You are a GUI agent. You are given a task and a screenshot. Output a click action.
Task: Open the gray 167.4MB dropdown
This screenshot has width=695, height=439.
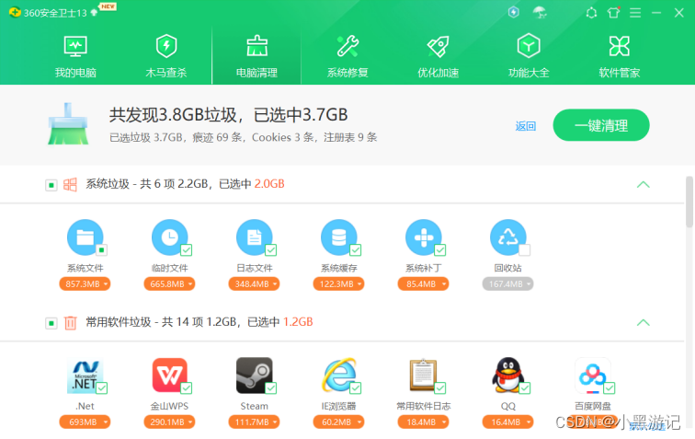(x=508, y=284)
